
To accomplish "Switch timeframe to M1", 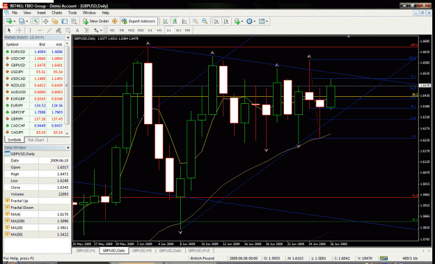I will click(x=112, y=30).
